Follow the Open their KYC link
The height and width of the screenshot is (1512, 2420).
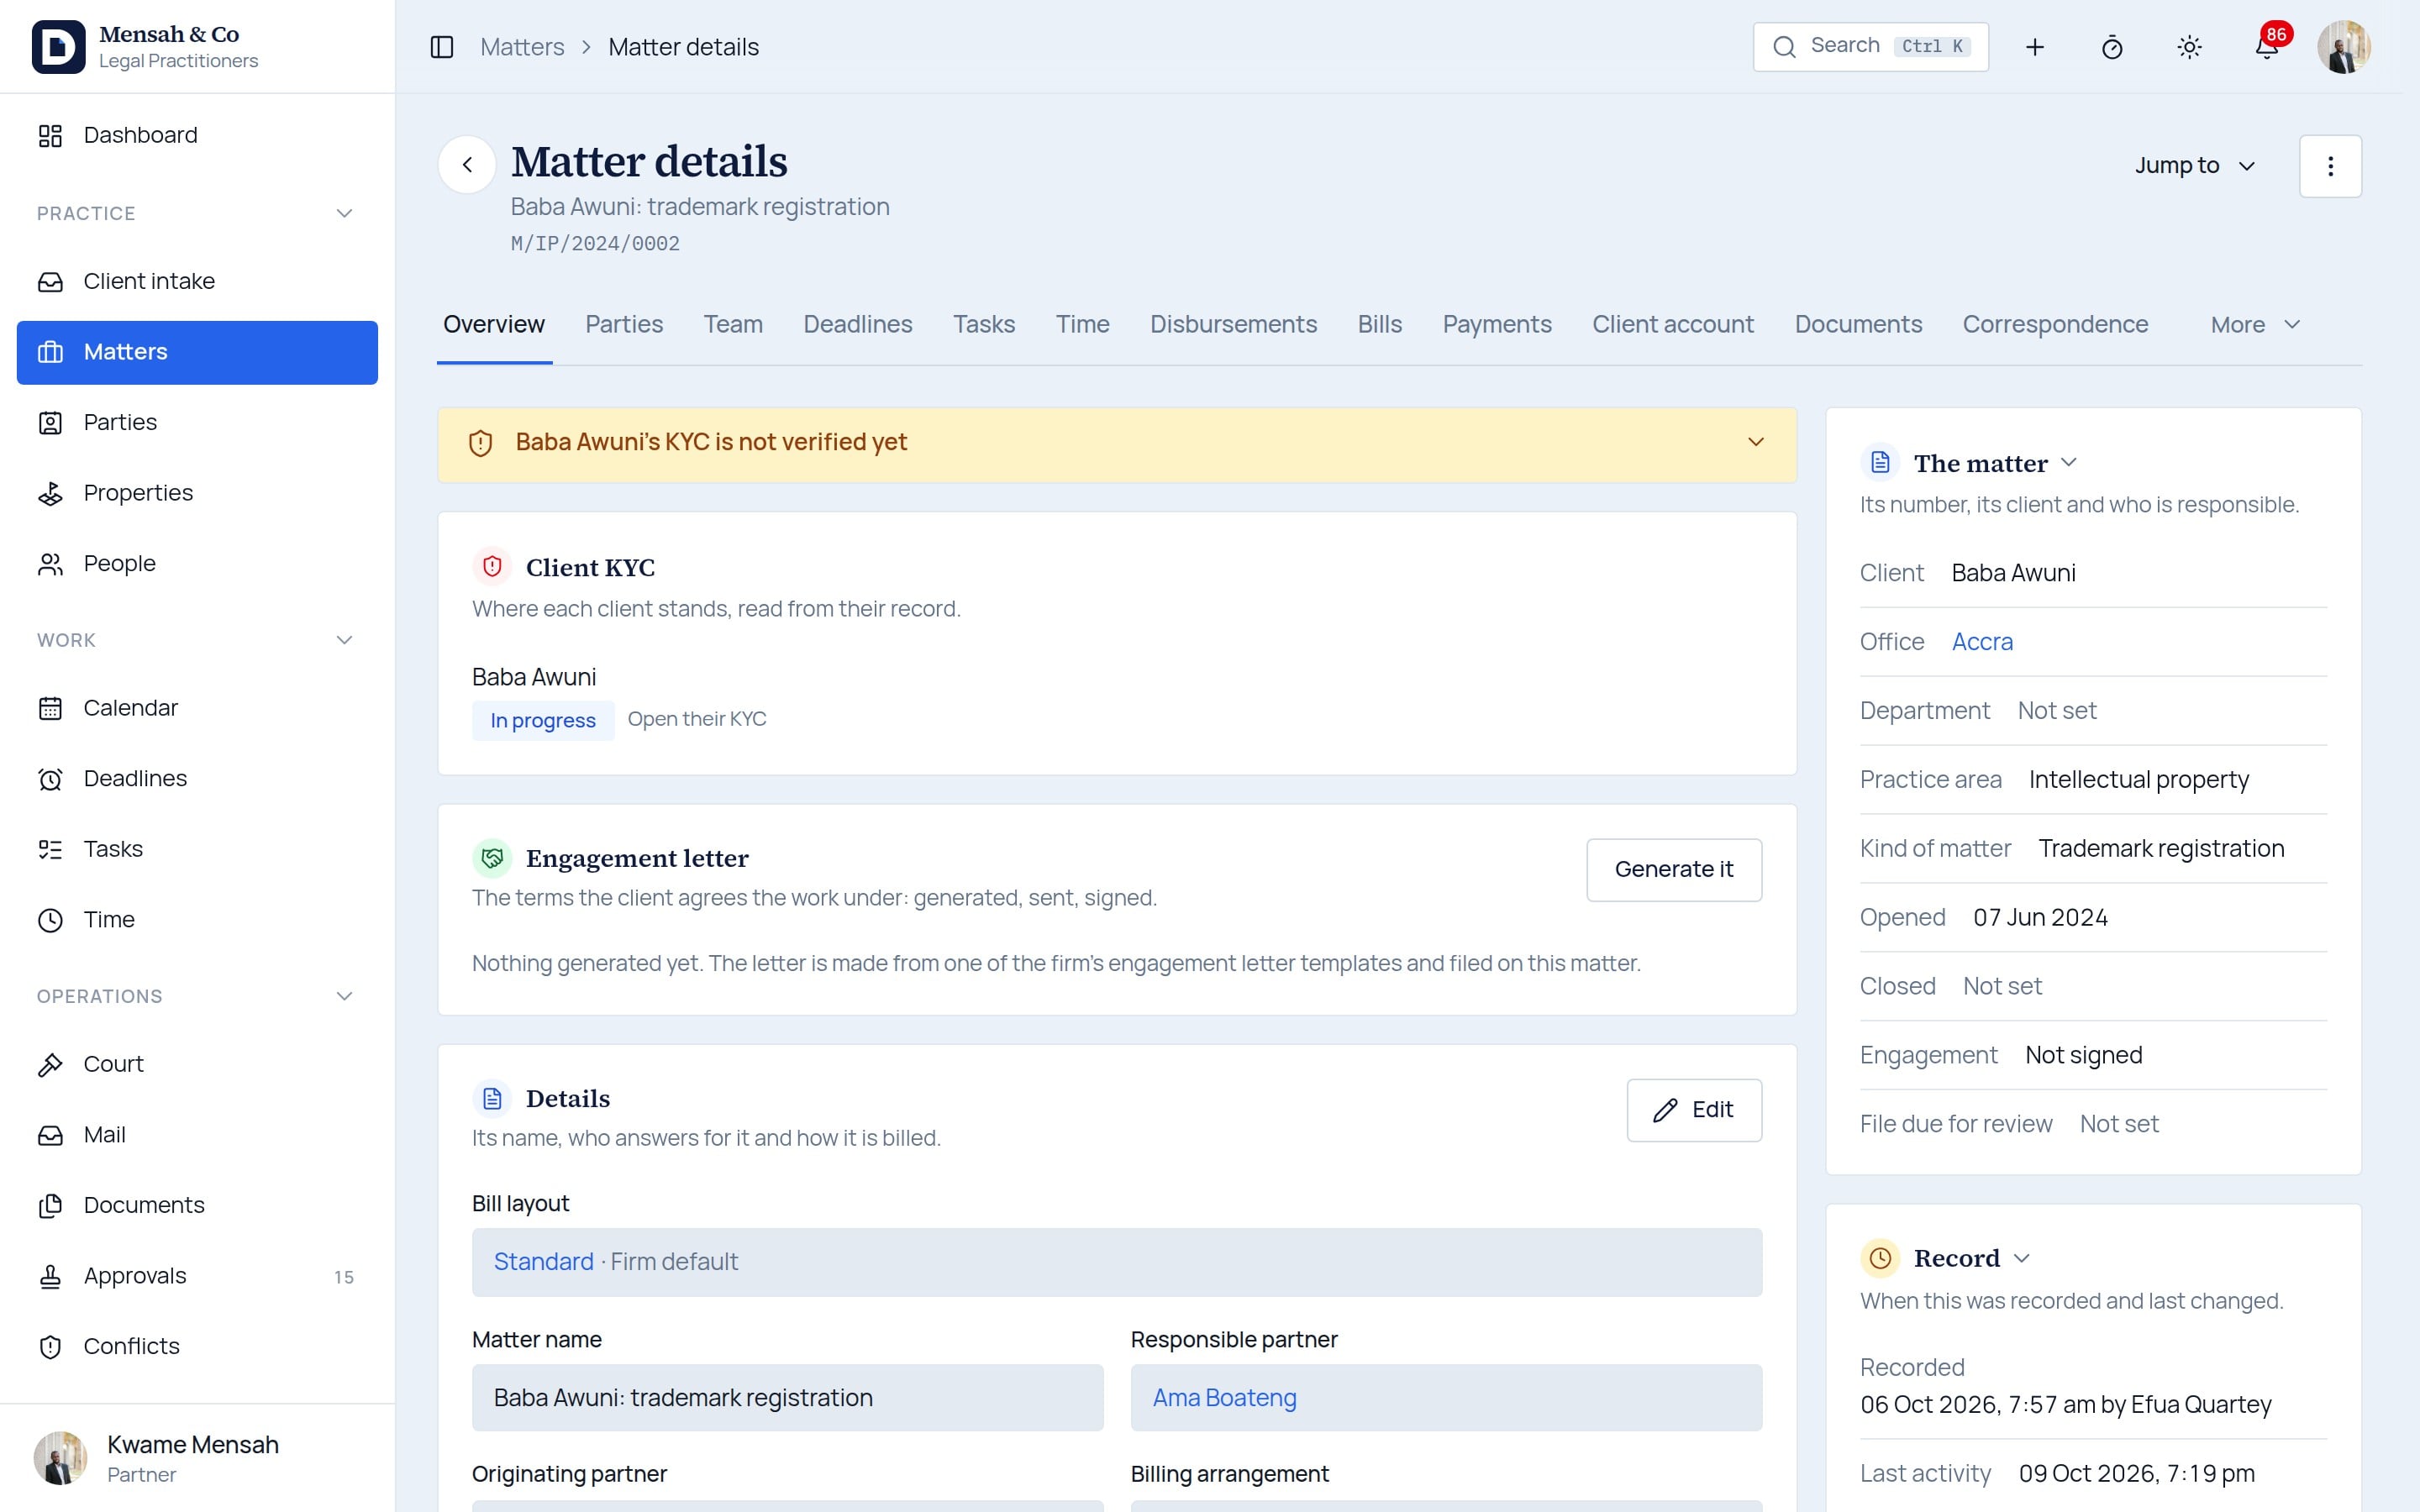(697, 719)
